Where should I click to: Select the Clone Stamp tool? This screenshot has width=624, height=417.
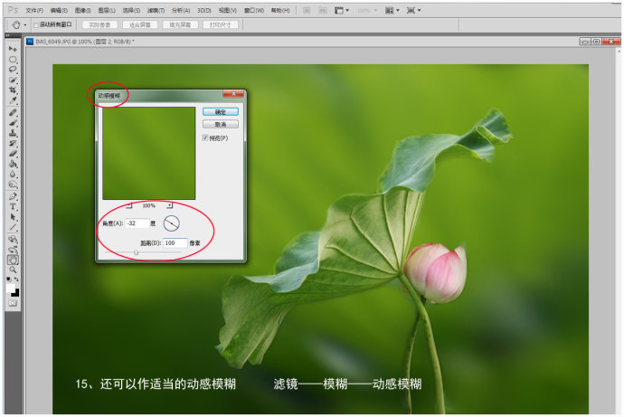(13, 133)
